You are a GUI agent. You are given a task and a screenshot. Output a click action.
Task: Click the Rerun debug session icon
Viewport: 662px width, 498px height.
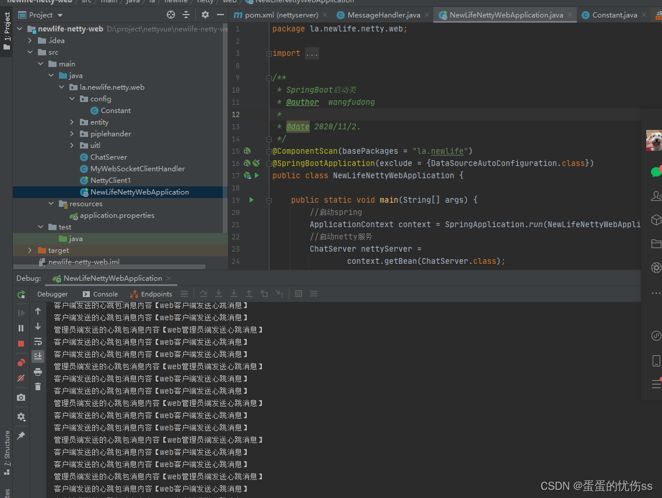[21, 294]
